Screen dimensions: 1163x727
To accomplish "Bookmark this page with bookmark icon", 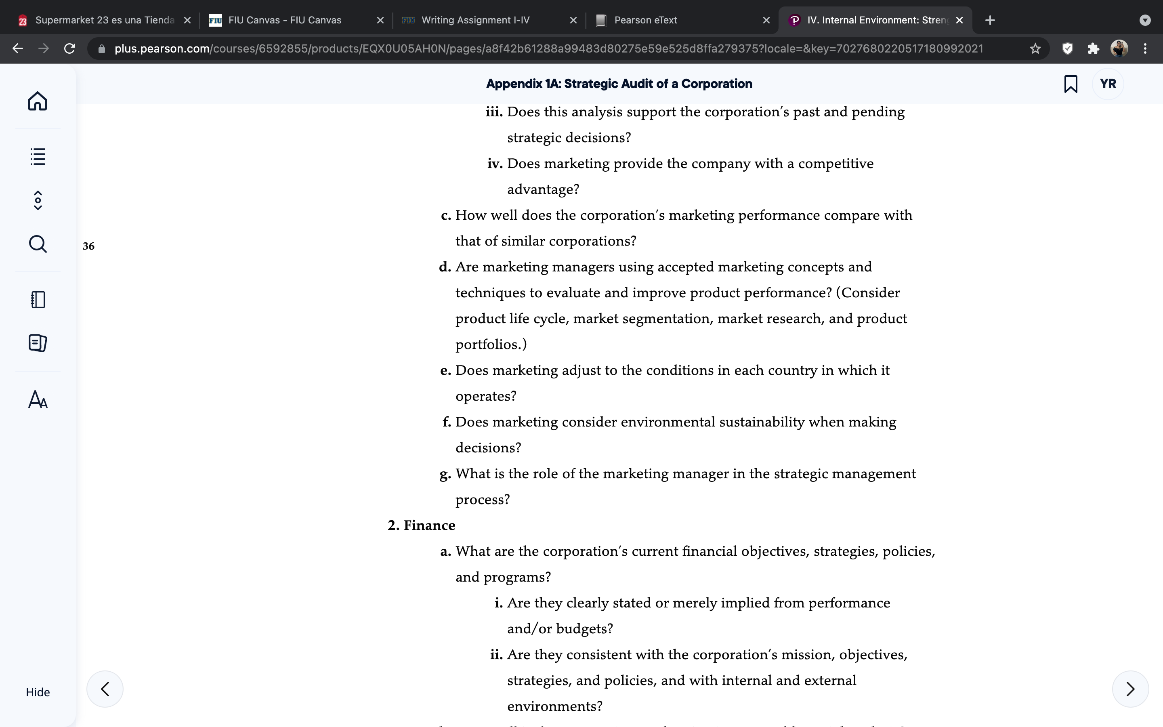I will point(1071,84).
